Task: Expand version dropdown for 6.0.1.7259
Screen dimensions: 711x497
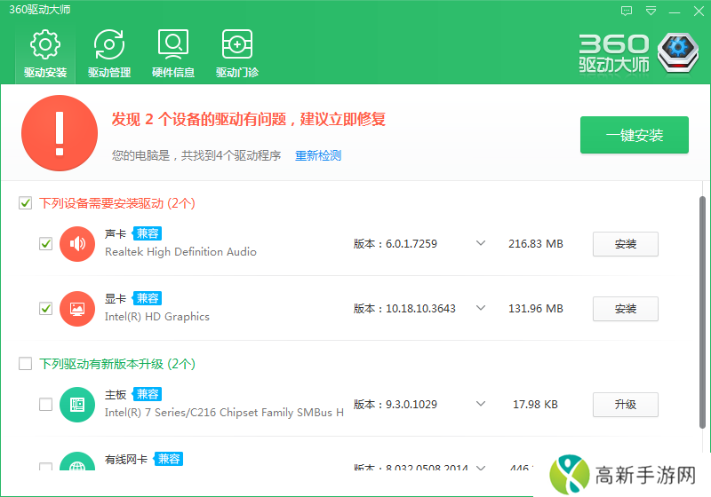Action: point(481,243)
